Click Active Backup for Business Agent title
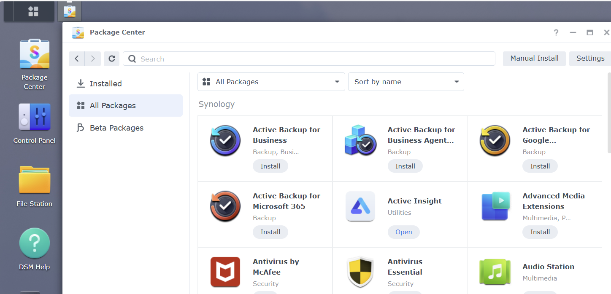Viewport: 611px width, 294px height. coord(421,135)
